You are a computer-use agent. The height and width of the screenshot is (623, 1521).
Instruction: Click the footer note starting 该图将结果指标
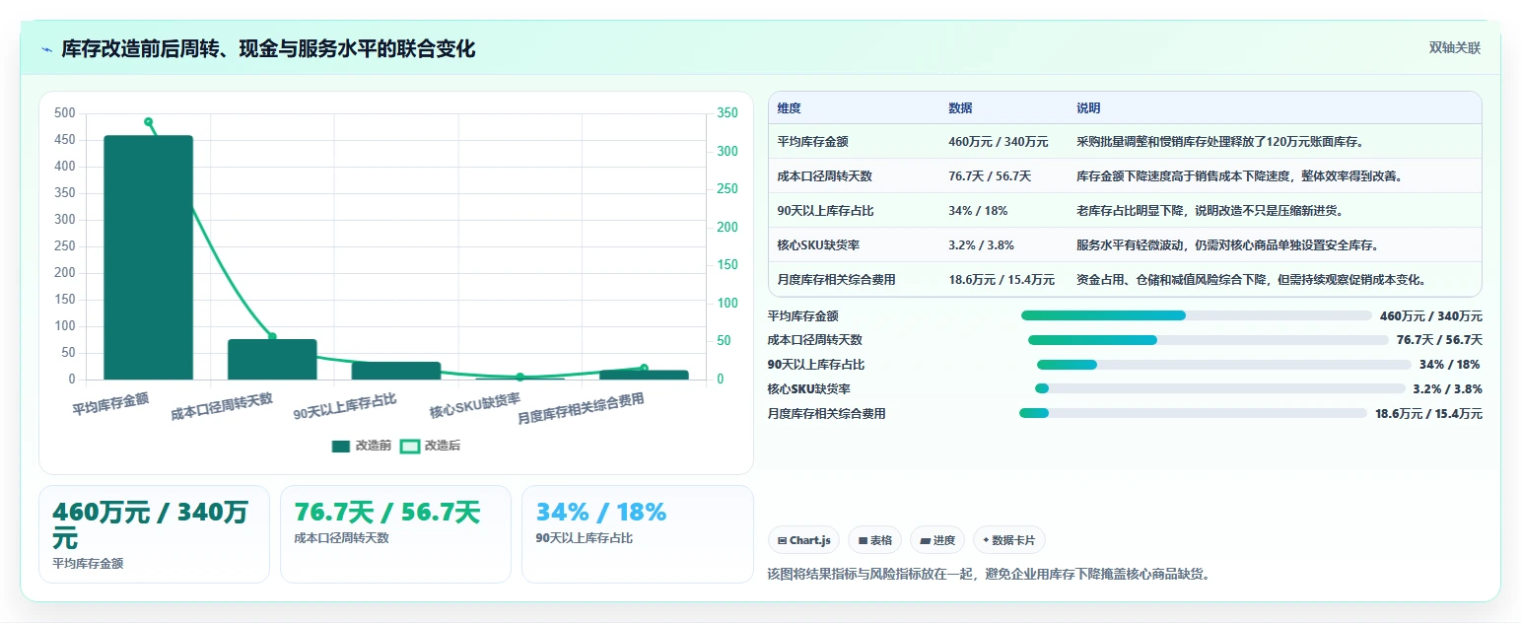point(988,574)
